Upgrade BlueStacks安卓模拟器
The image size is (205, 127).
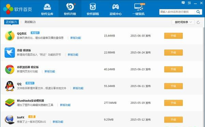[x=173, y=103]
